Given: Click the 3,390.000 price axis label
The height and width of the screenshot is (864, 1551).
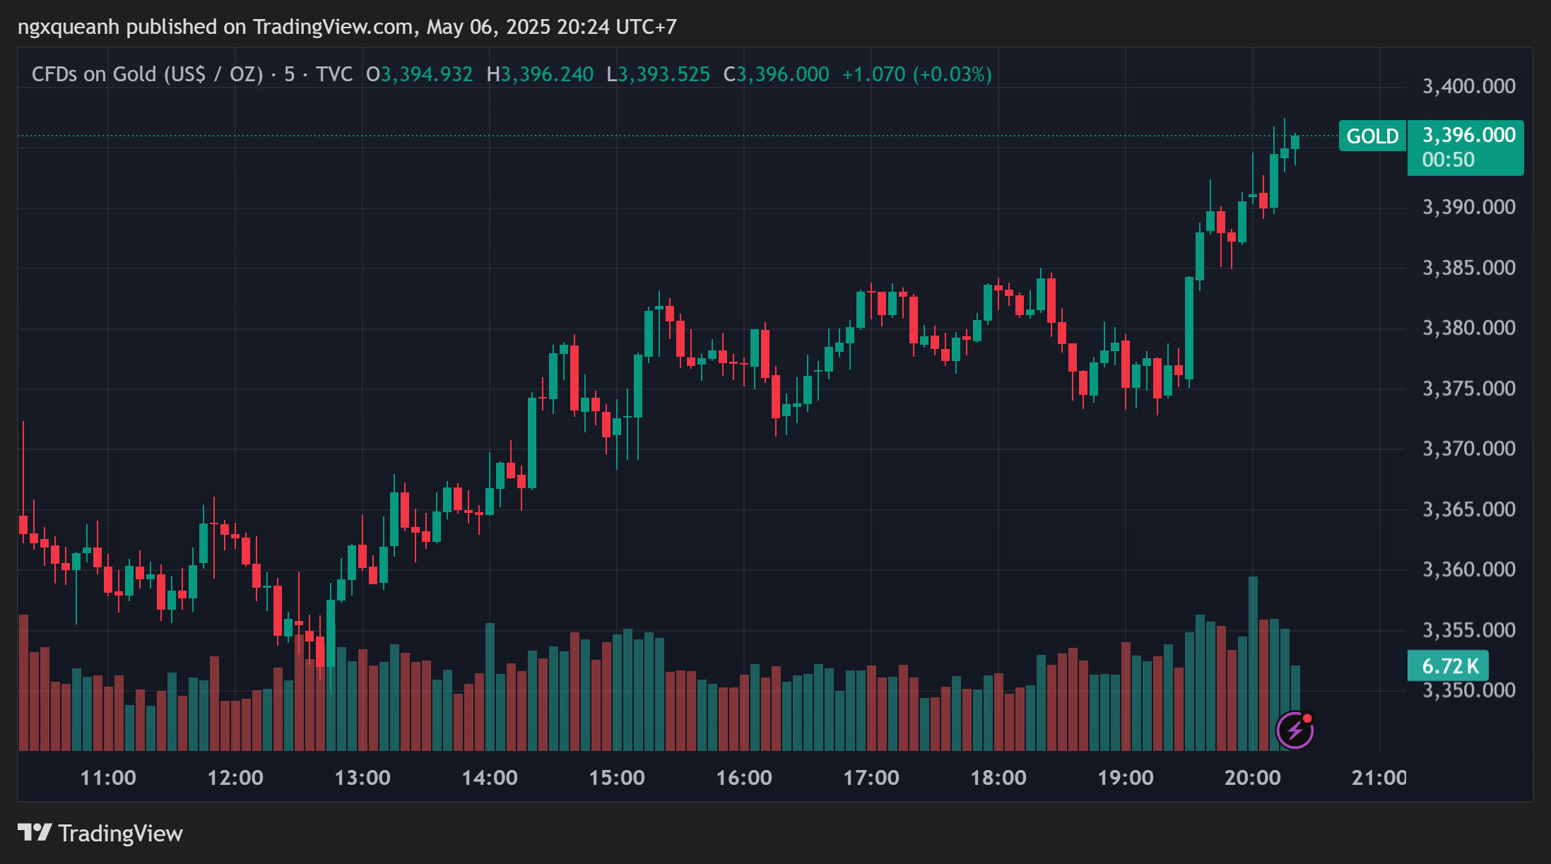Looking at the screenshot, I should coord(1469,207).
